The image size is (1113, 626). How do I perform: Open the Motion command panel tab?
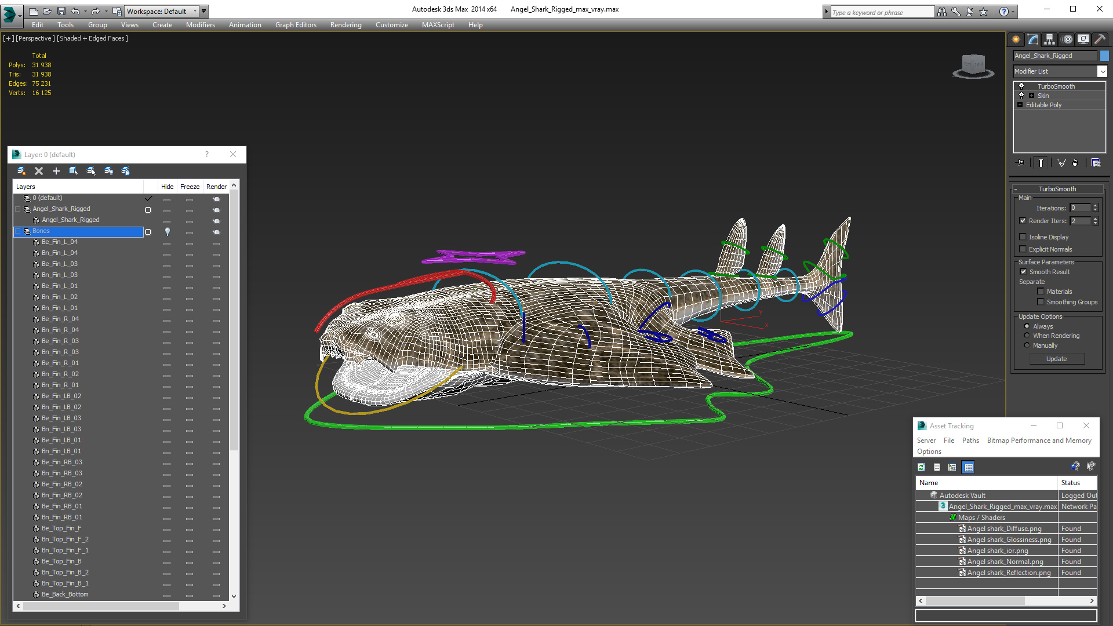(x=1067, y=39)
